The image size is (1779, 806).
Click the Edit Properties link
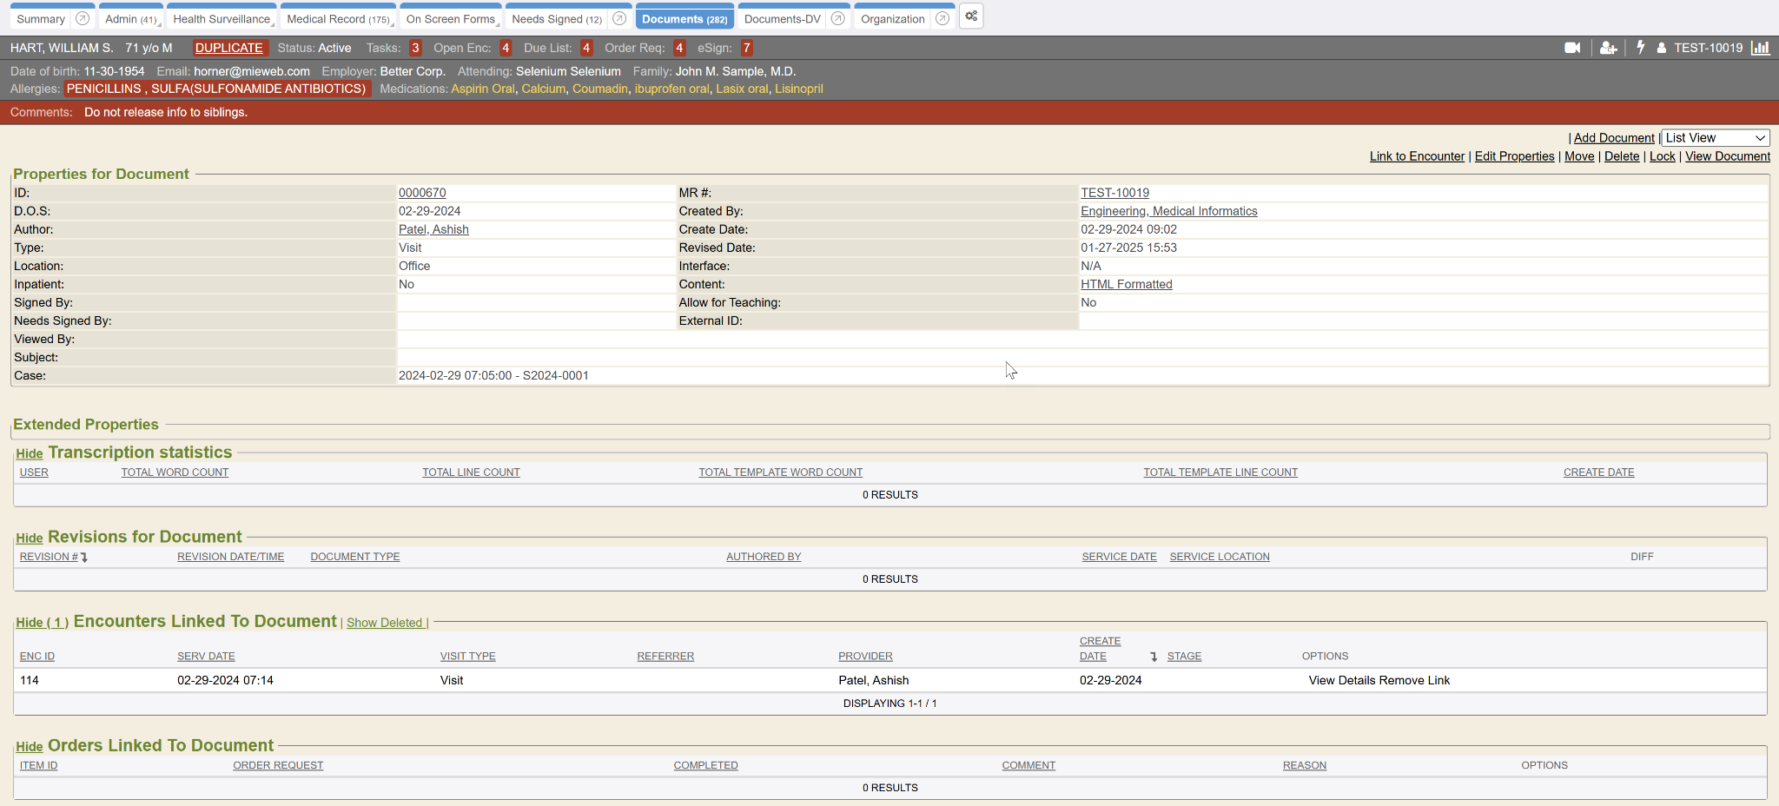point(1514,156)
